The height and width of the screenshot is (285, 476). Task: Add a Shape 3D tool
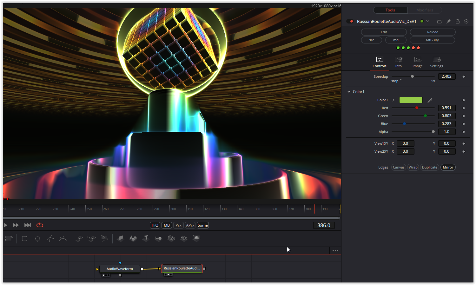133,238
